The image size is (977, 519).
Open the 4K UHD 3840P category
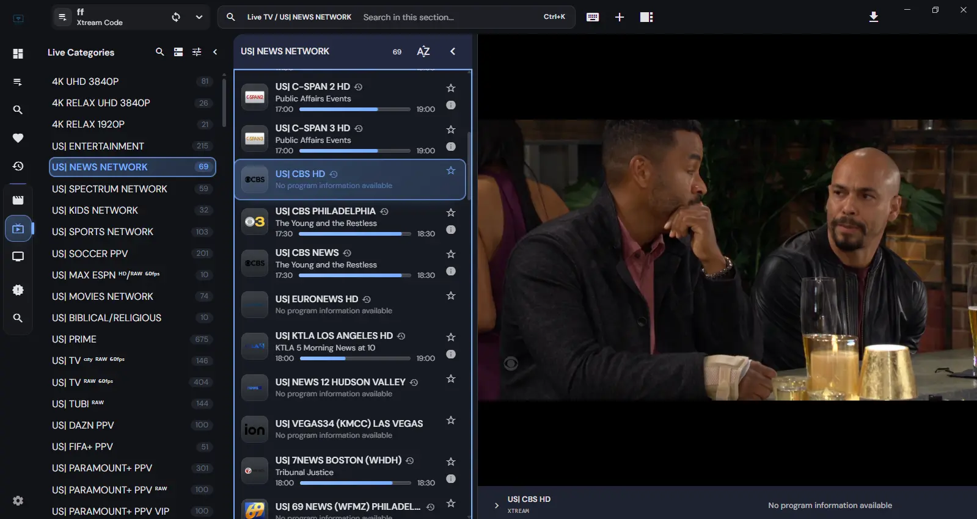[131, 81]
